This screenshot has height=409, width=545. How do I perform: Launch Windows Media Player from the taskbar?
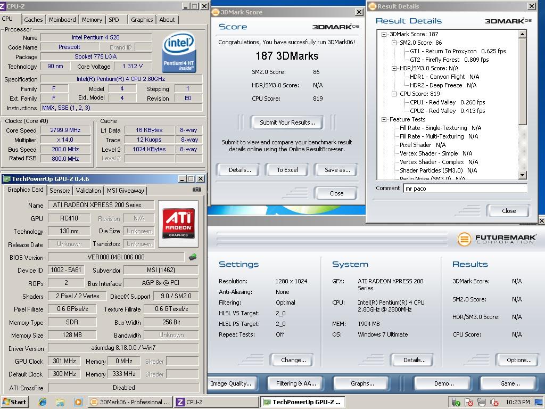tap(78, 402)
